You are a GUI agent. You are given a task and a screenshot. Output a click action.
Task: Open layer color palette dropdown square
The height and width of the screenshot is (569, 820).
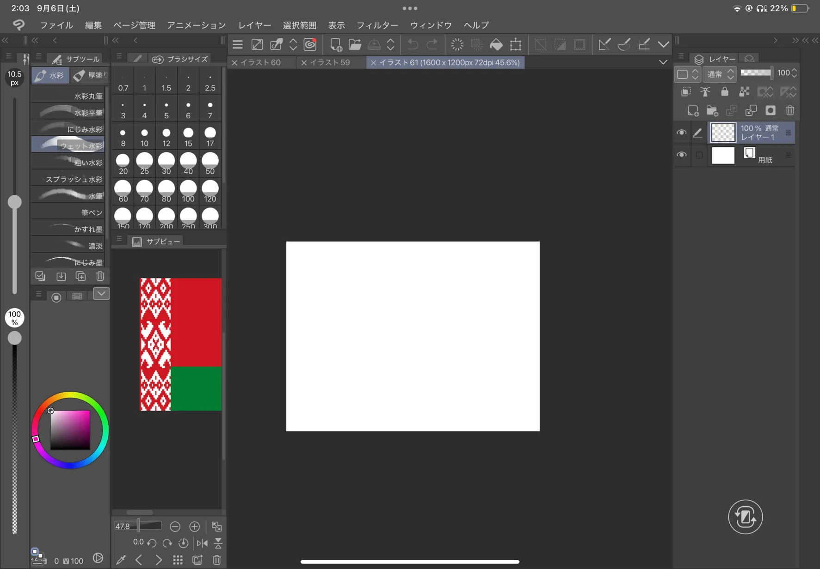[x=688, y=74]
